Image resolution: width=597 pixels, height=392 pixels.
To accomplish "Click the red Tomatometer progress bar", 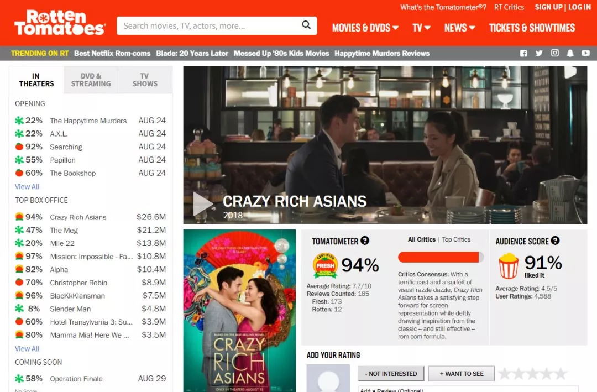I will pos(441,257).
